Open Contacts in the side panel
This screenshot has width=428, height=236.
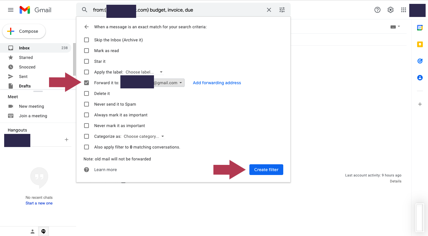click(420, 77)
